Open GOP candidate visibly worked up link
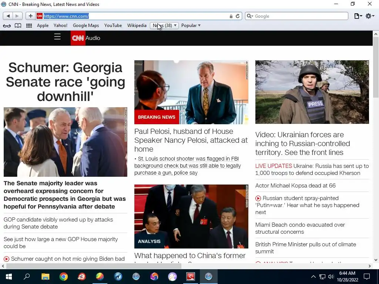 [58, 223]
